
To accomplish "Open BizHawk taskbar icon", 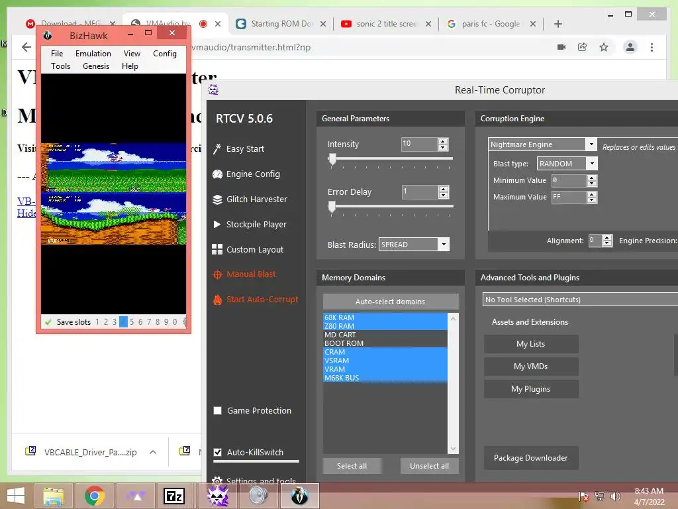I will pos(300,496).
